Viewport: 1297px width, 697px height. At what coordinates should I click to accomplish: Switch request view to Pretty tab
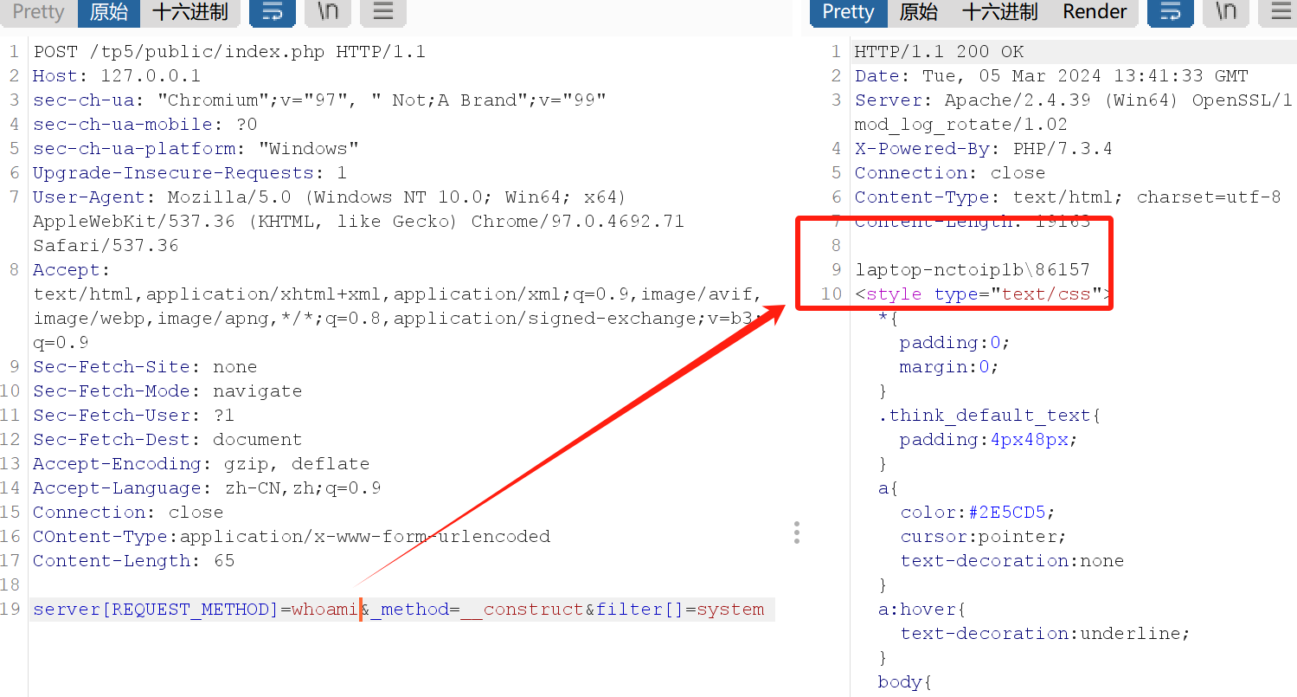(39, 11)
